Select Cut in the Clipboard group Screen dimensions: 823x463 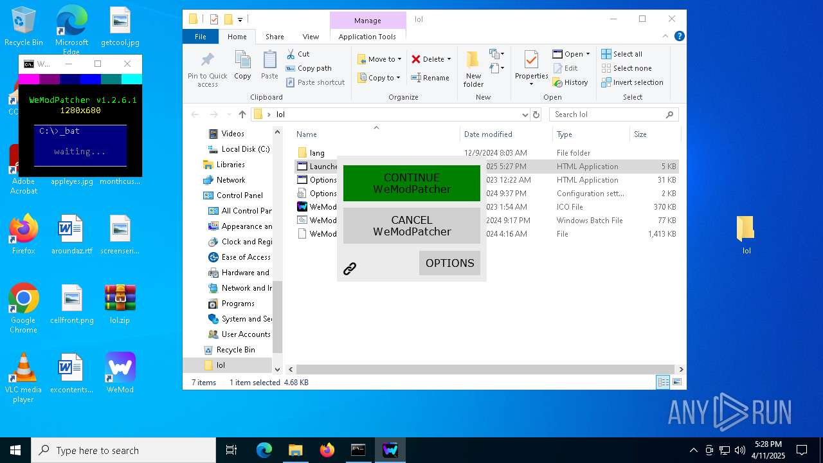(x=298, y=54)
